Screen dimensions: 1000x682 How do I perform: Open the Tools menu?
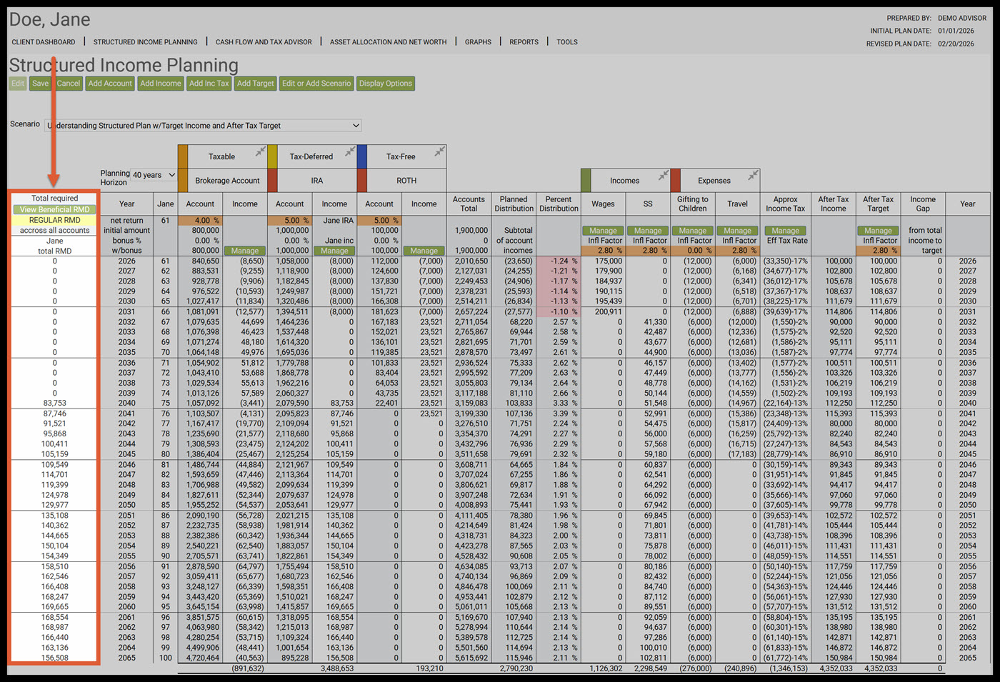(567, 42)
